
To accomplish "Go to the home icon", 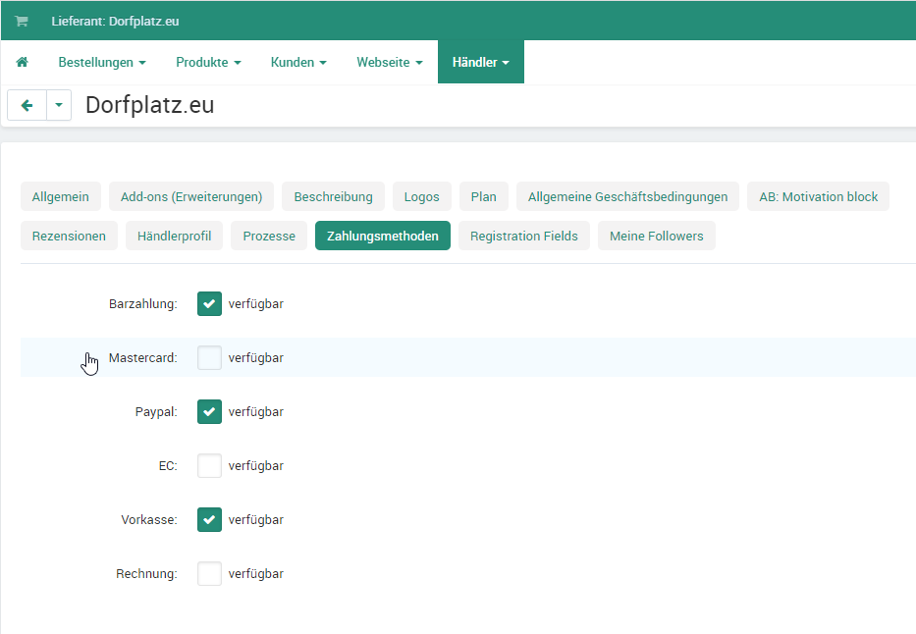I will (23, 62).
